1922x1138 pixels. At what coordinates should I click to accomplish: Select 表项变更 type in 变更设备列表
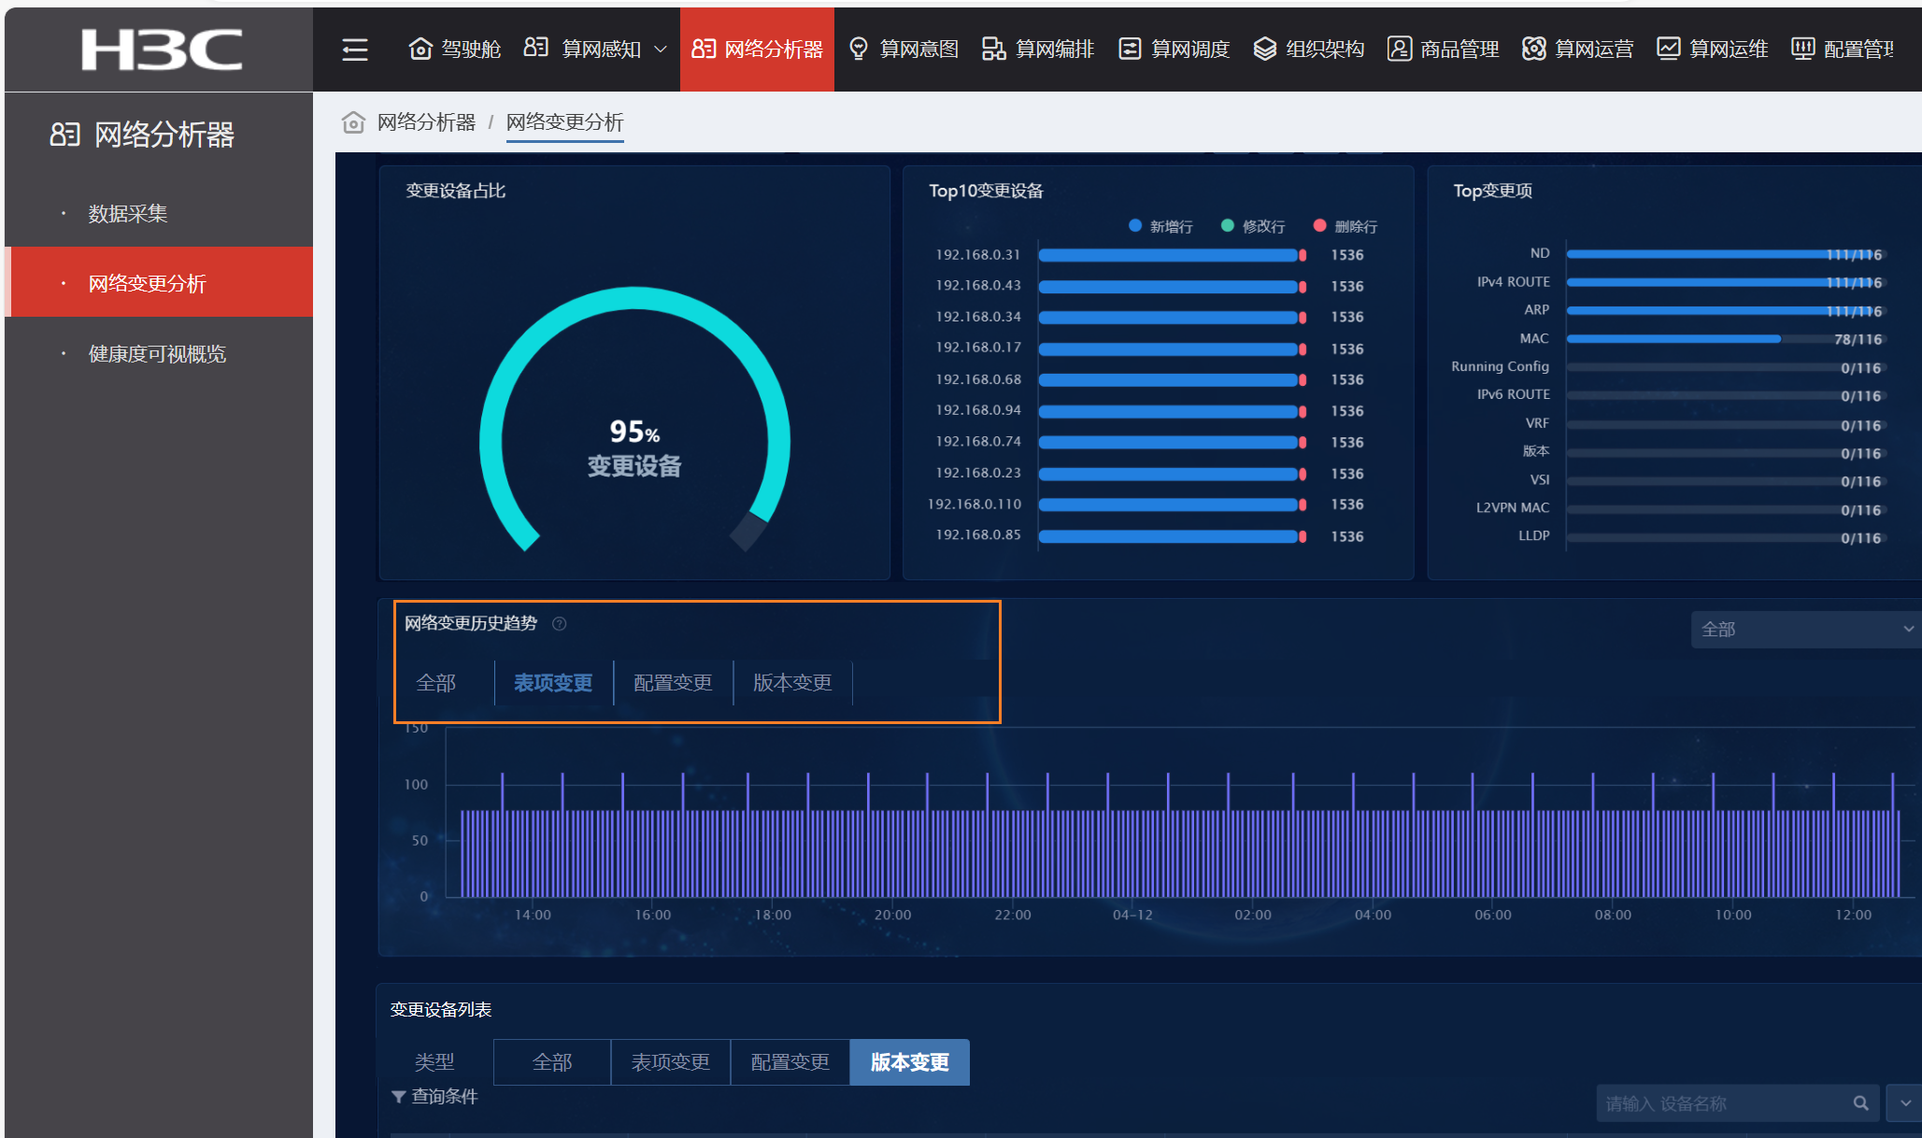[x=671, y=1062]
